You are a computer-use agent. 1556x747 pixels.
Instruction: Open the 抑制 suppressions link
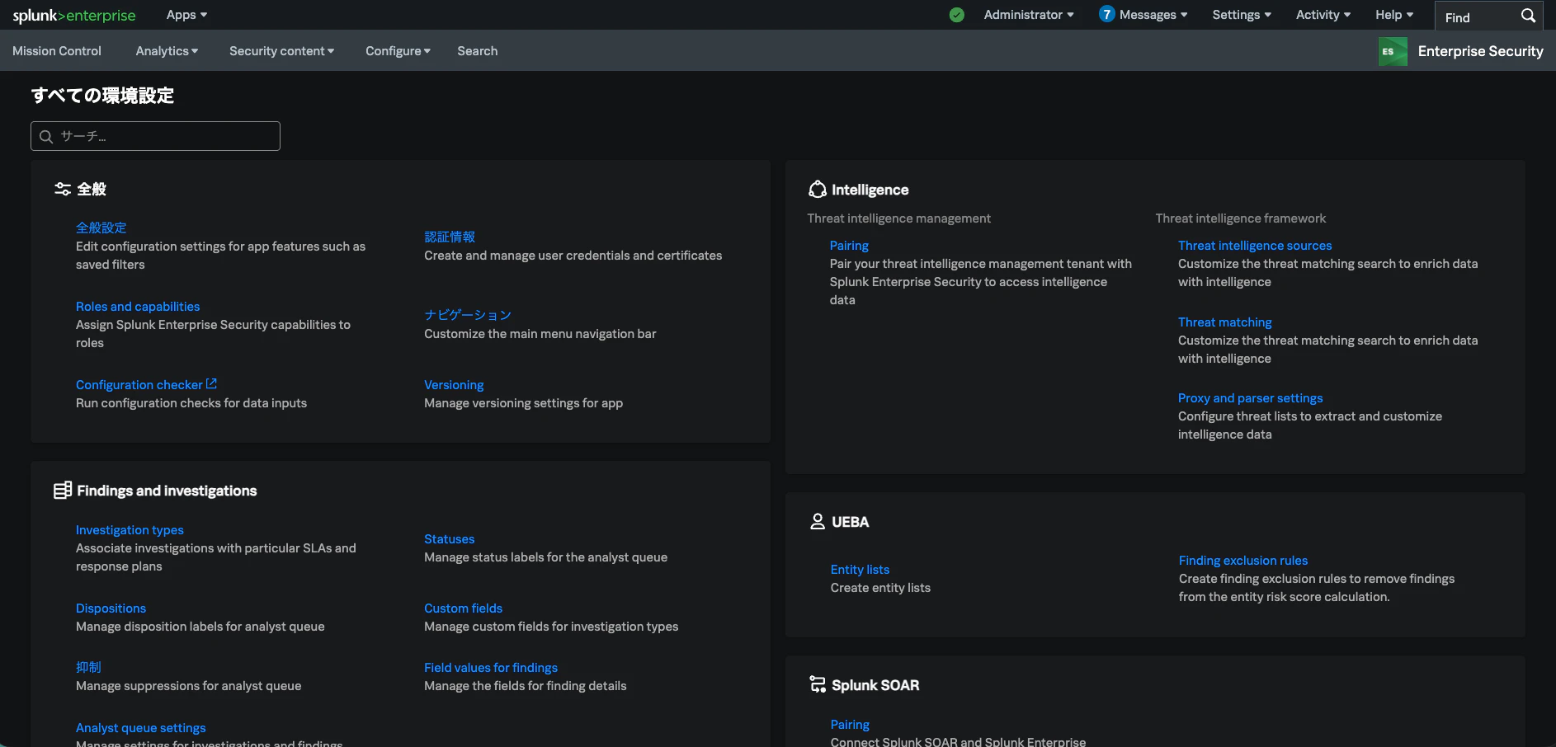[x=88, y=668]
